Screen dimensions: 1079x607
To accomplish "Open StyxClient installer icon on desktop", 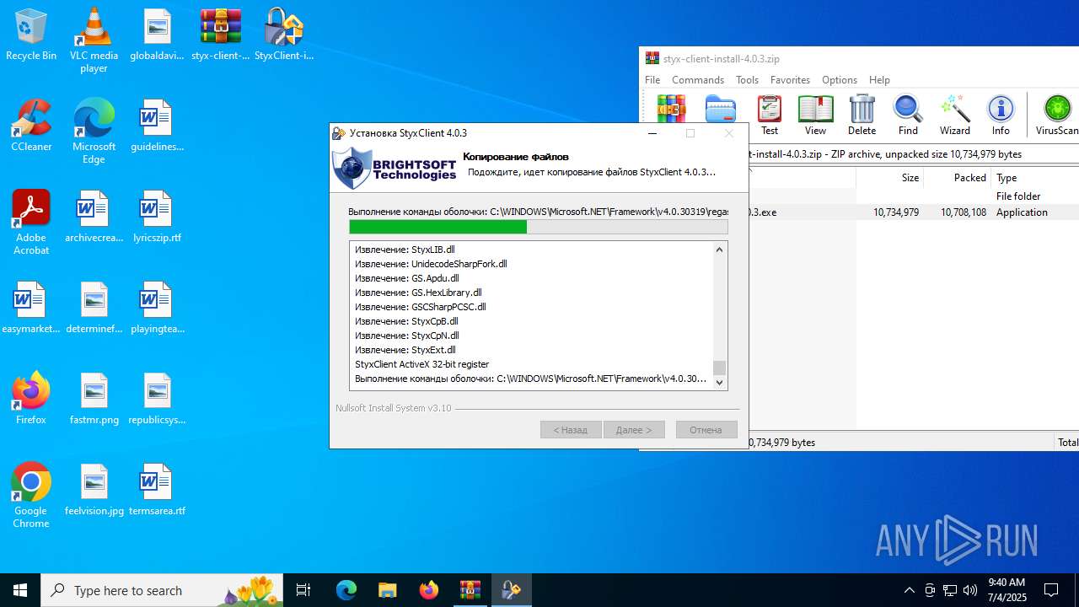I will [x=284, y=35].
